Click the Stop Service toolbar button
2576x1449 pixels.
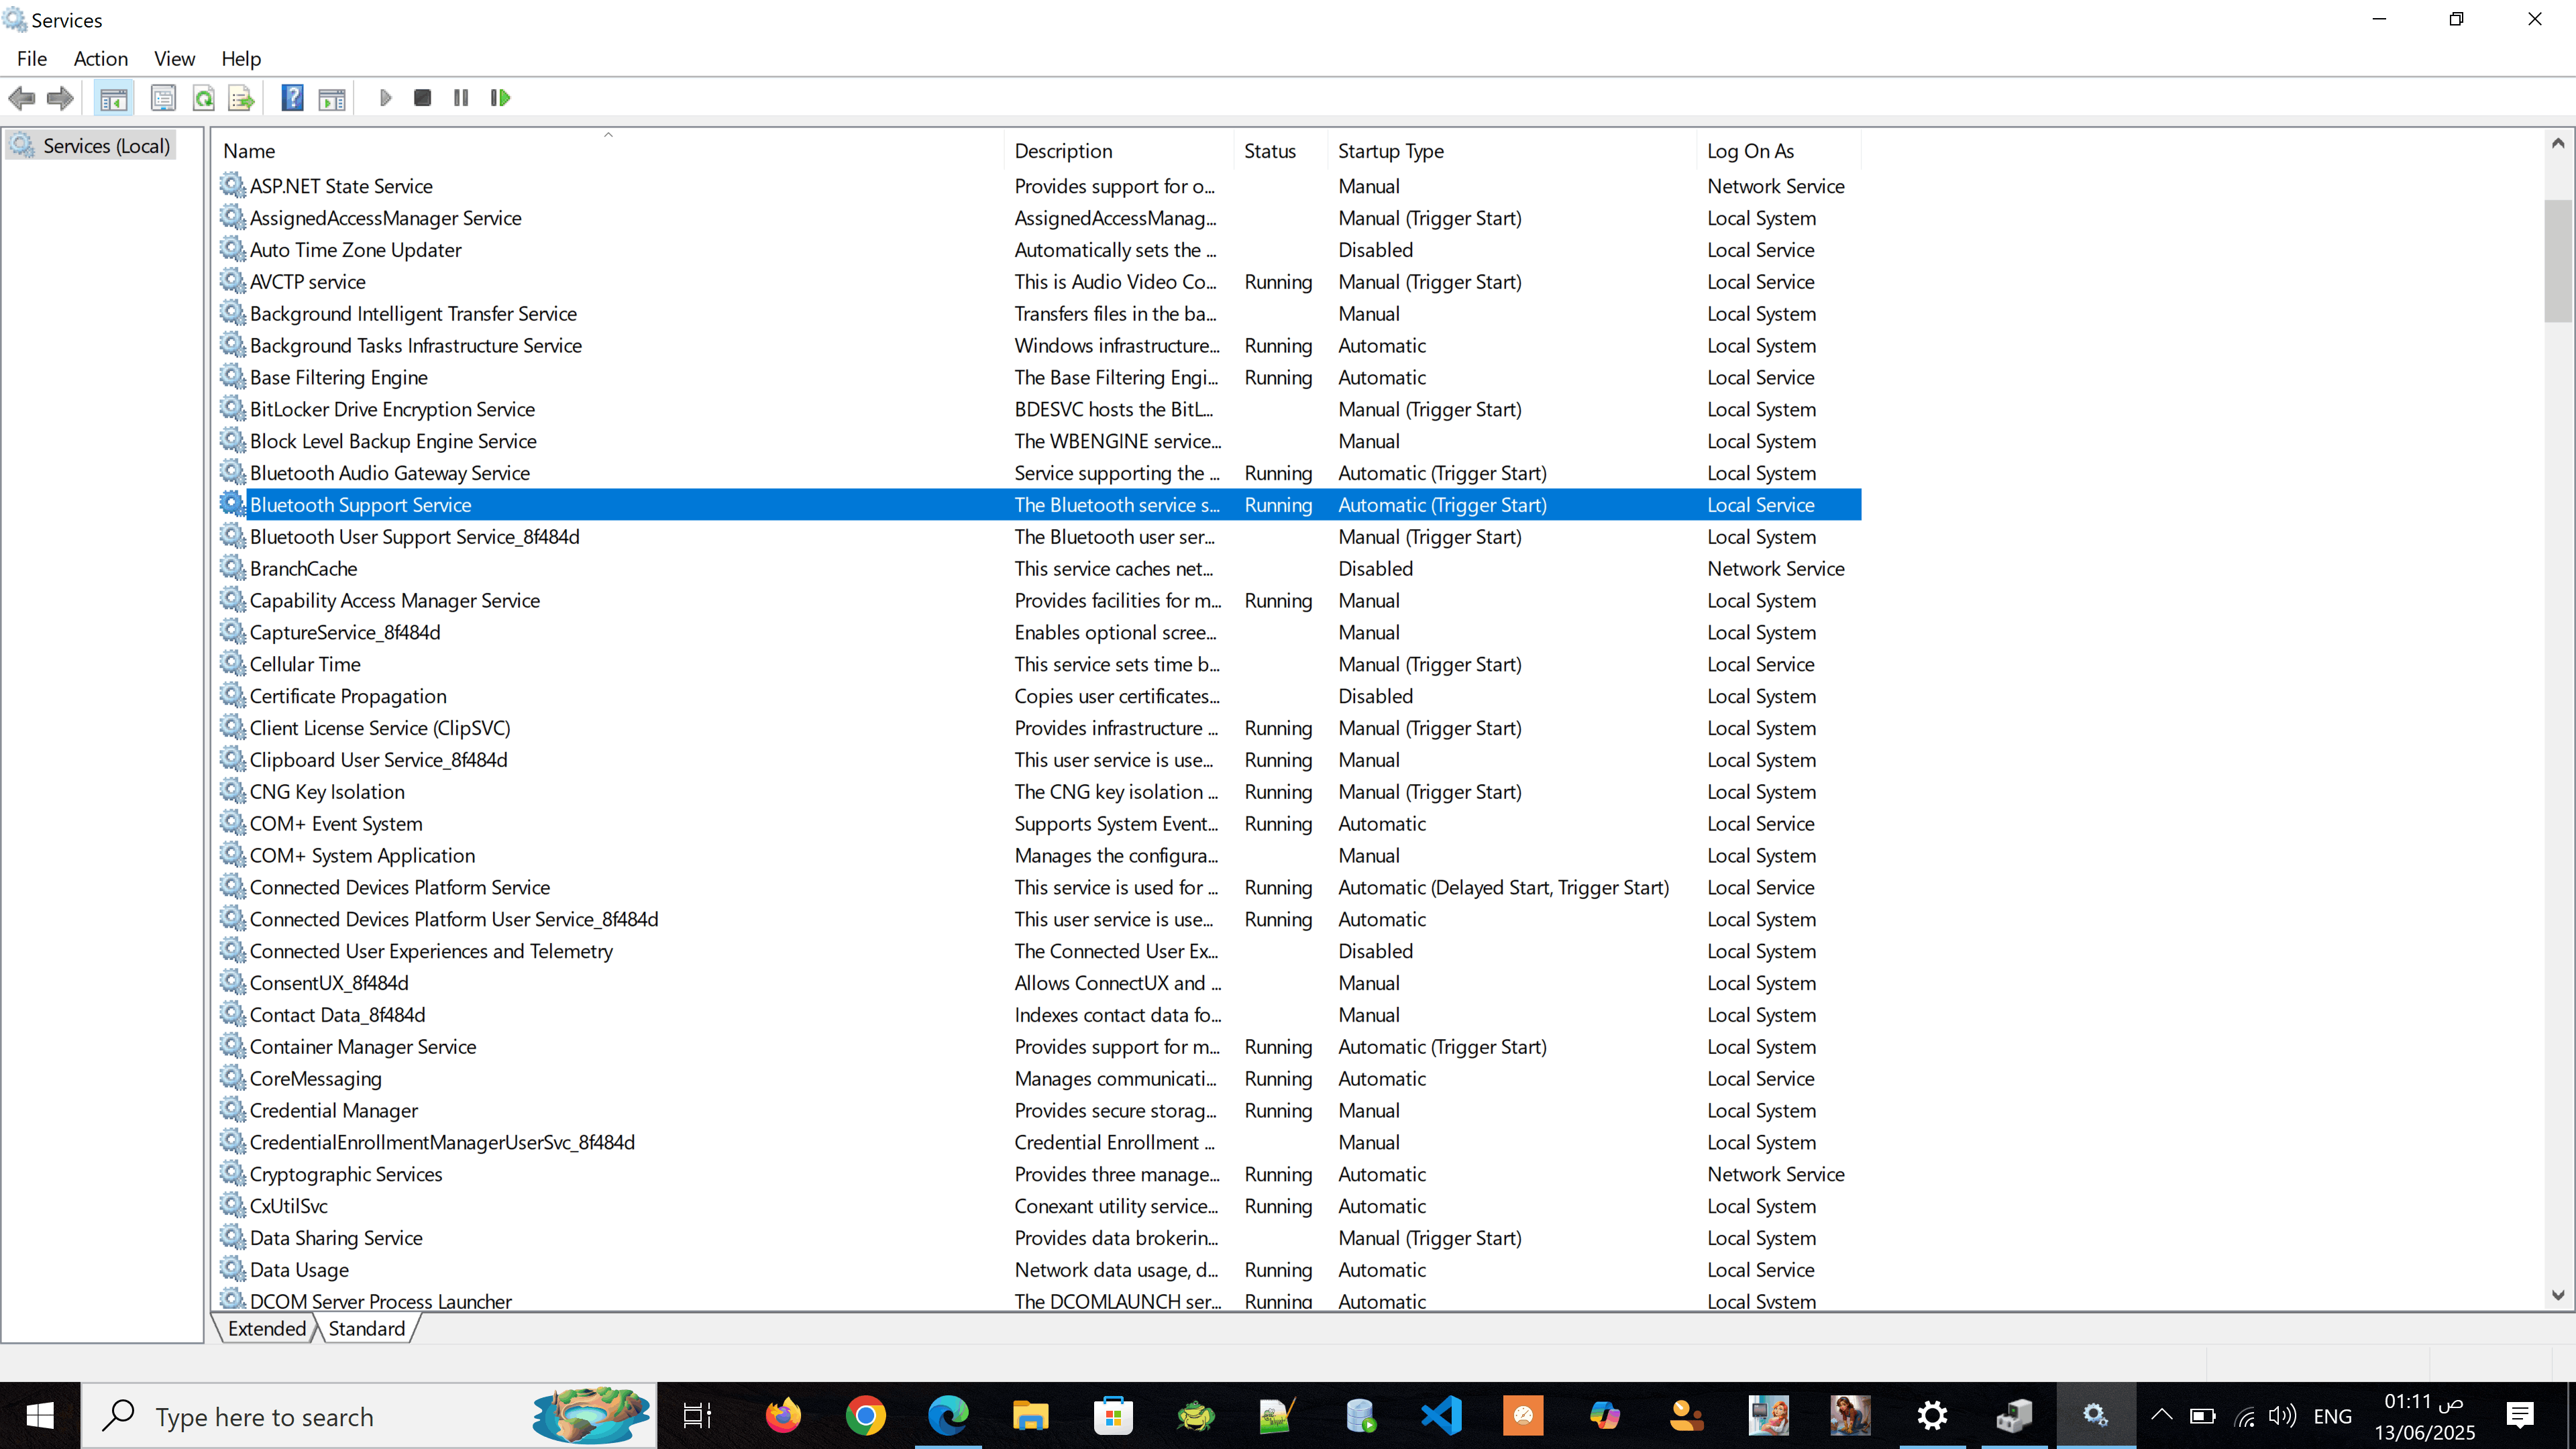[422, 98]
